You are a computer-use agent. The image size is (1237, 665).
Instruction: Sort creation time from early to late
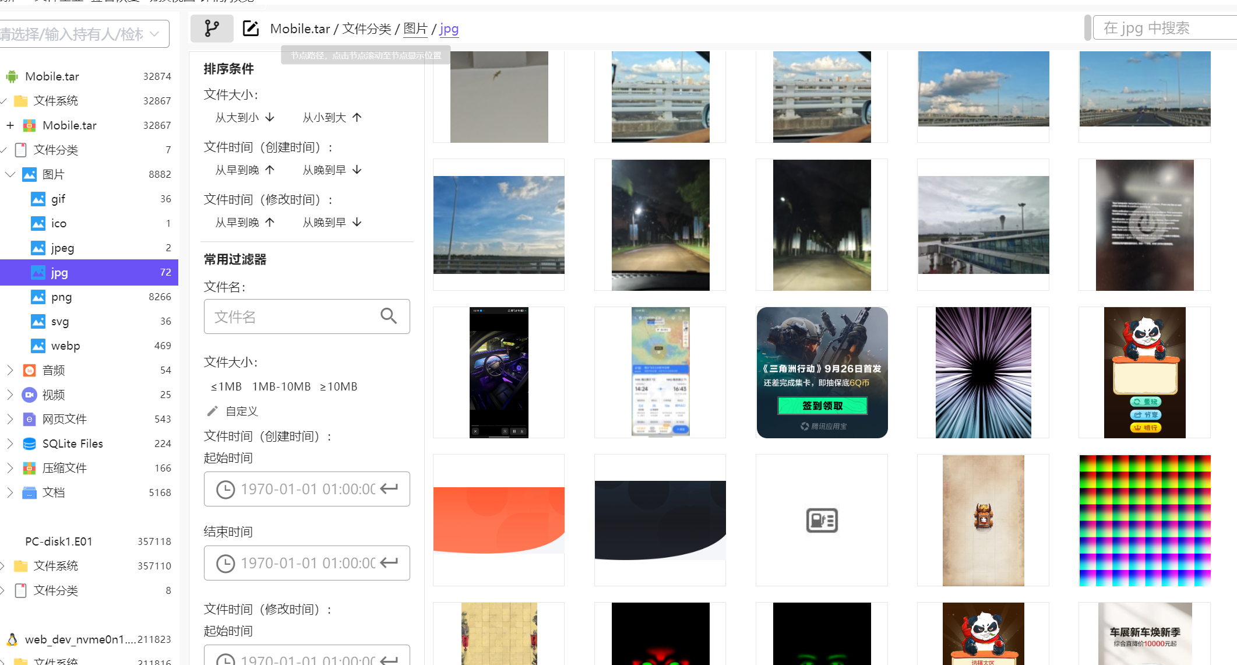tap(245, 170)
